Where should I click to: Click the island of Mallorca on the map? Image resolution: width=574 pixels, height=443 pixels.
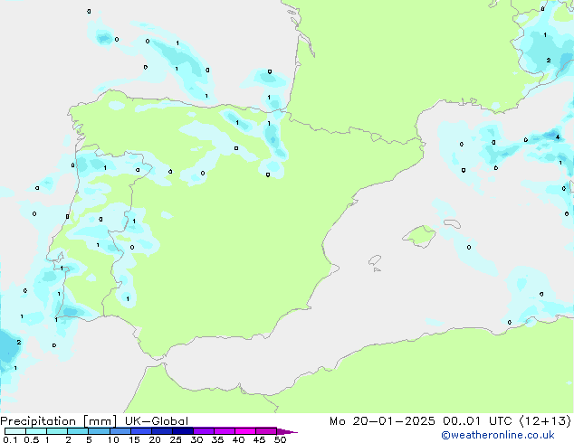(419, 237)
